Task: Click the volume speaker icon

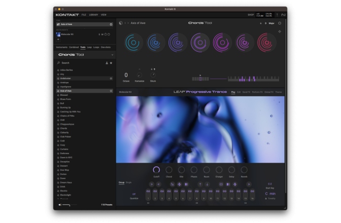Action: (x=60, y=205)
